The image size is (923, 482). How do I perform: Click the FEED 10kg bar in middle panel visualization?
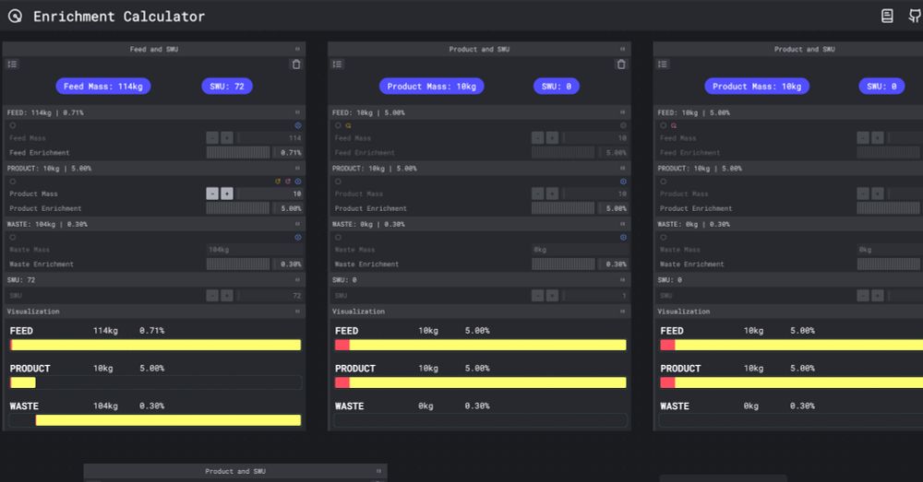pyautogui.click(x=480, y=345)
